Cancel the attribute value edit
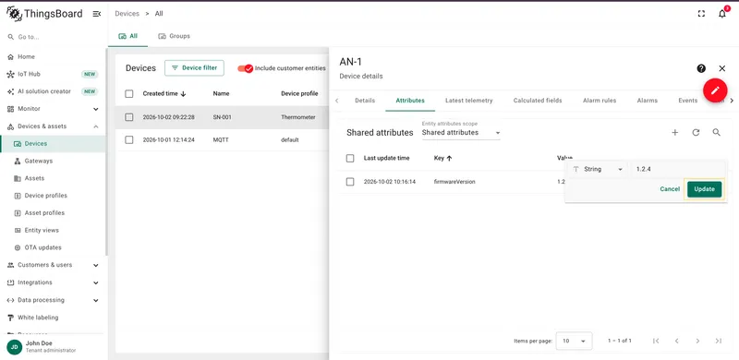 click(x=670, y=189)
